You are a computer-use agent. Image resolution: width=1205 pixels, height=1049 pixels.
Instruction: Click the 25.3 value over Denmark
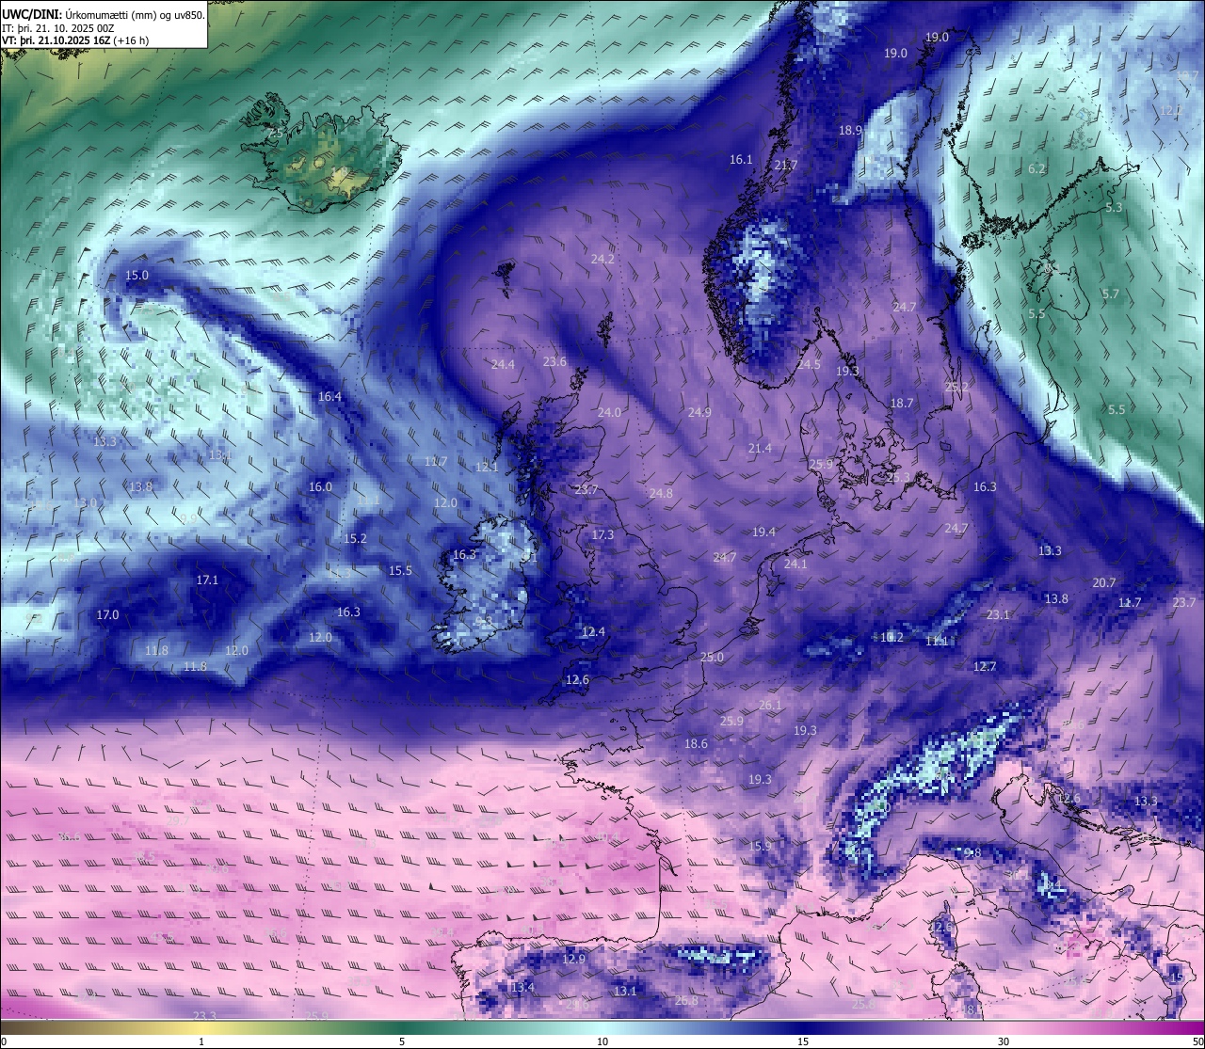tap(899, 478)
